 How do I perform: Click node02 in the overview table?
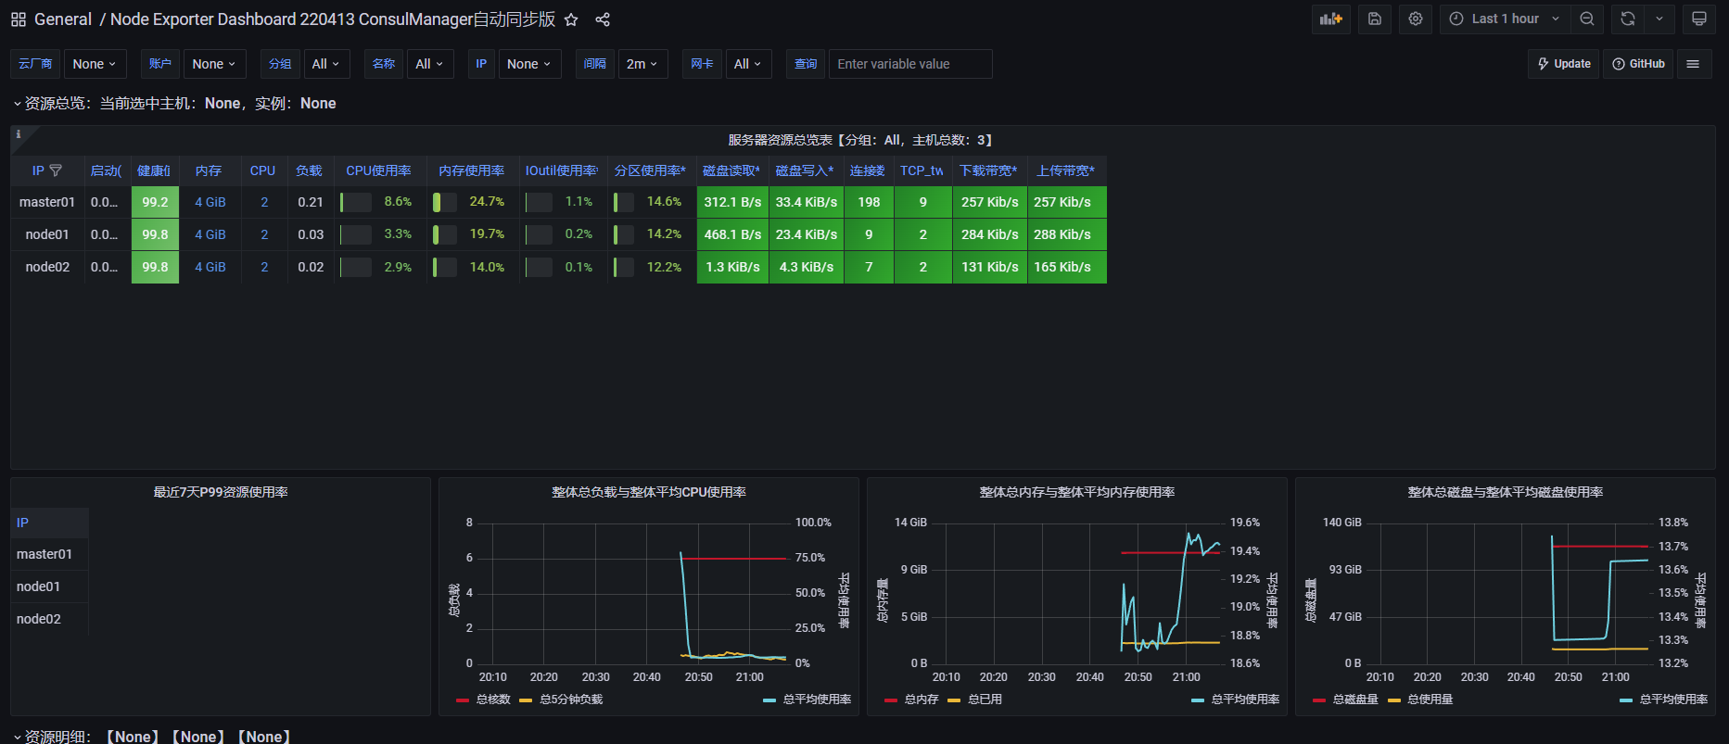pos(47,267)
